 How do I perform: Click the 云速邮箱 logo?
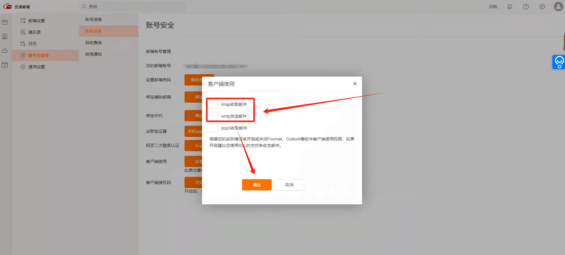pyautogui.click(x=17, y=6)
